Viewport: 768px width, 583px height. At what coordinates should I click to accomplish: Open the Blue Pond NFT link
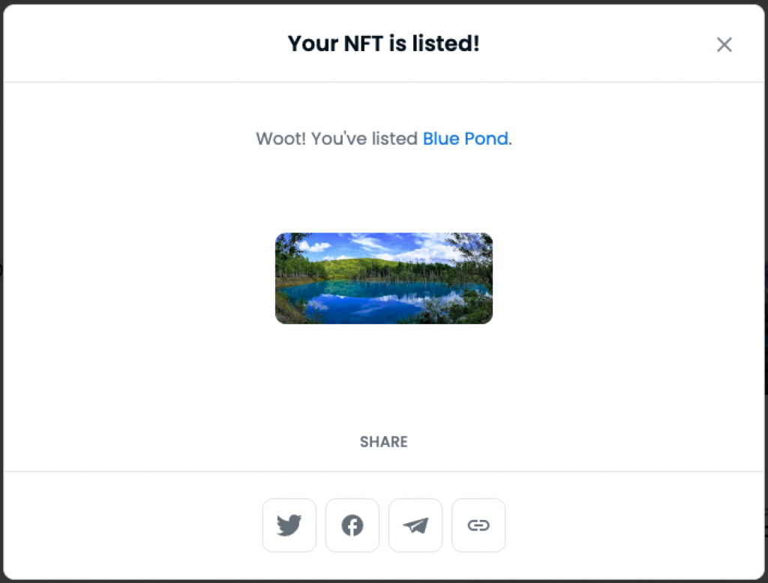point(465,139)
